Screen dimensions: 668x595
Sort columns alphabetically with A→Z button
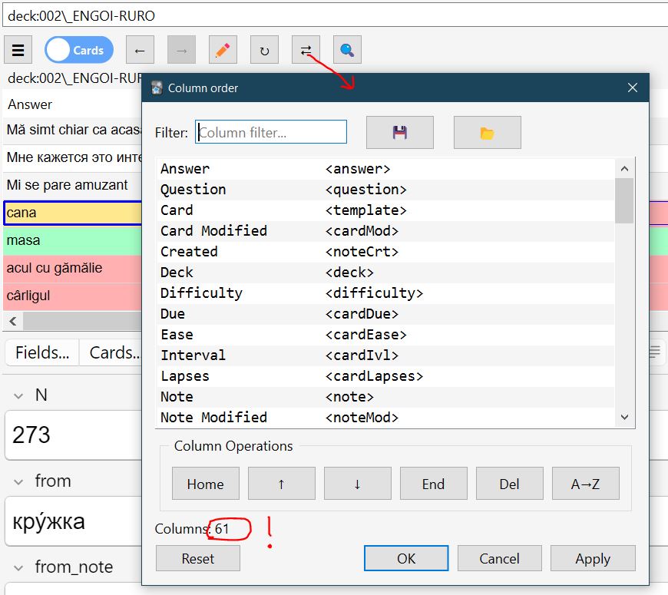585,484
